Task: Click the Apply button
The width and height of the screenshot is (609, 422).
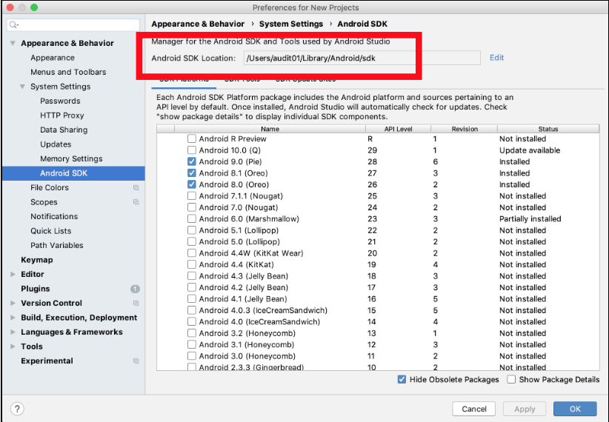Action: pos(525,409)
